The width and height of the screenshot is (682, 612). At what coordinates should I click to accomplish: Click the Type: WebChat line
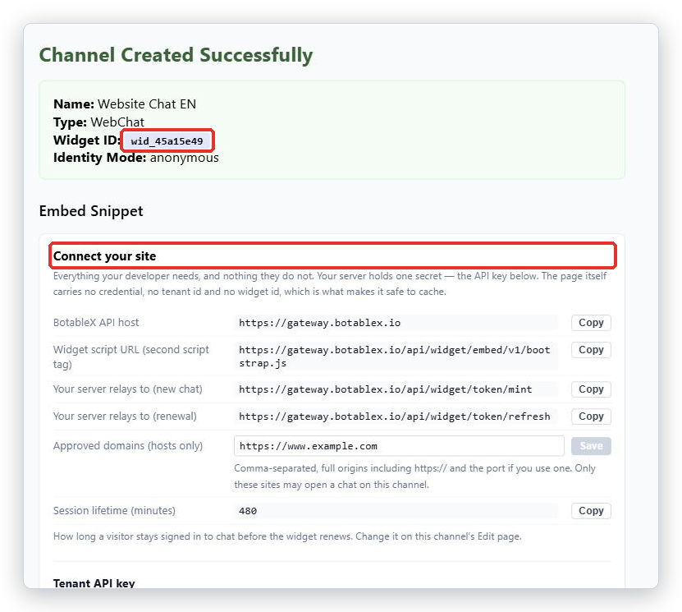tap(98, 122)
